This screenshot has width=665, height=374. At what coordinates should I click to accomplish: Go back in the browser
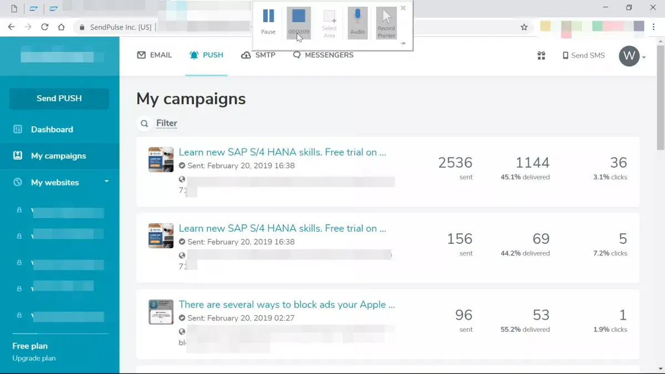pyautogui.click(x=11, y=27)
